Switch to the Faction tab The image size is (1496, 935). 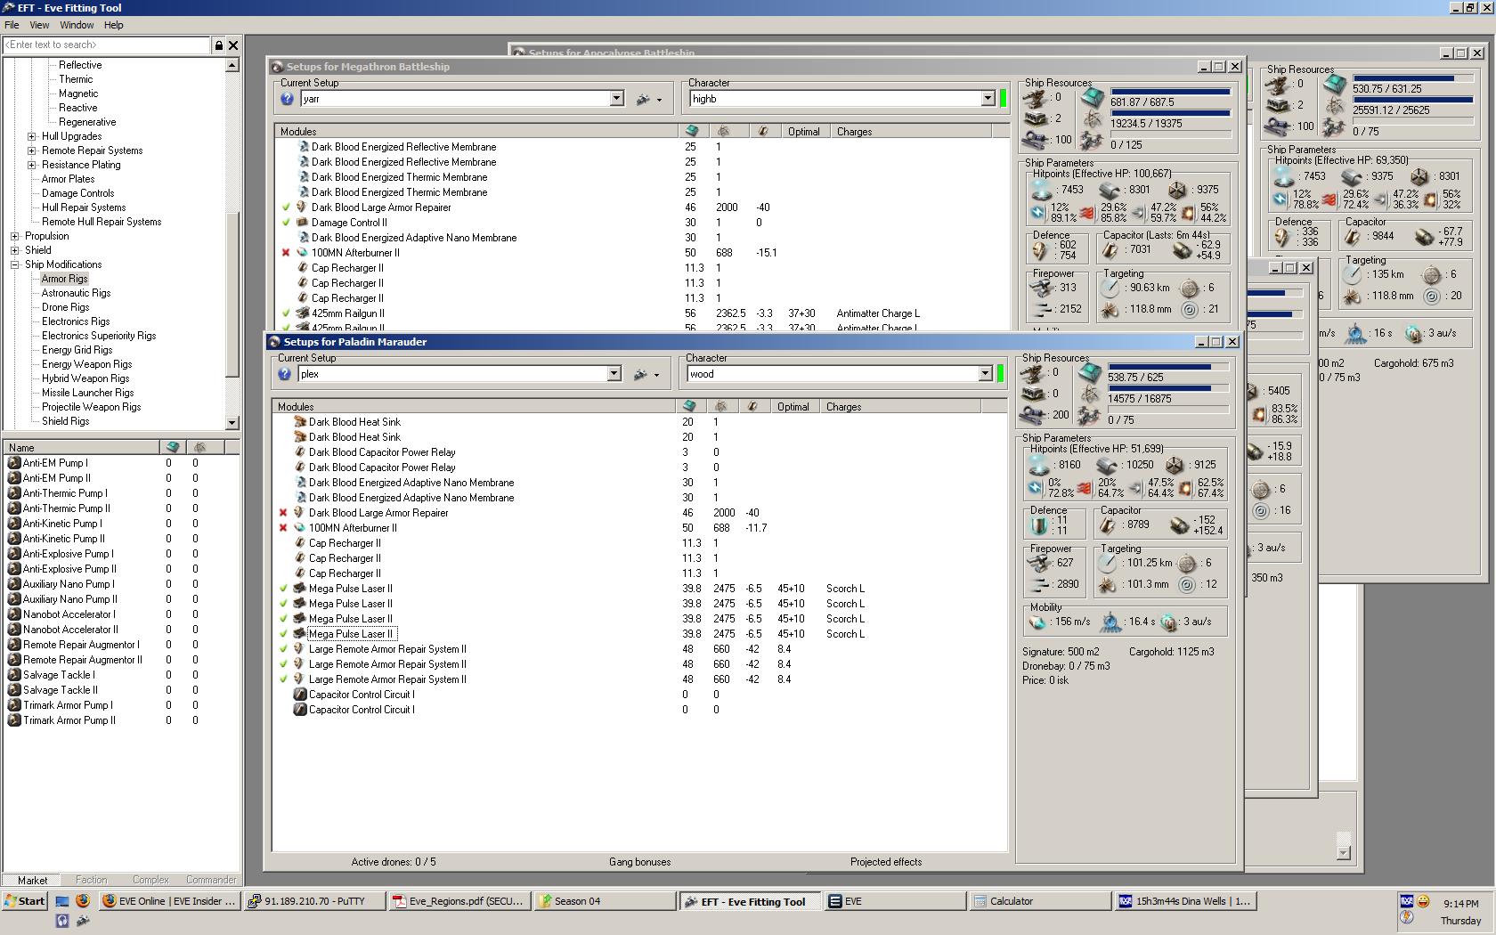pos(91,880)
